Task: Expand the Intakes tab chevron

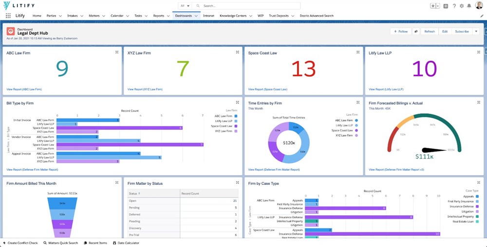Action: click(82, 16)
